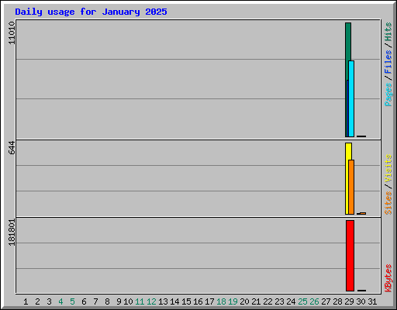Click the Pages legend label
The width and height of the screenshot is (397, 310).
tap(388, 95)
